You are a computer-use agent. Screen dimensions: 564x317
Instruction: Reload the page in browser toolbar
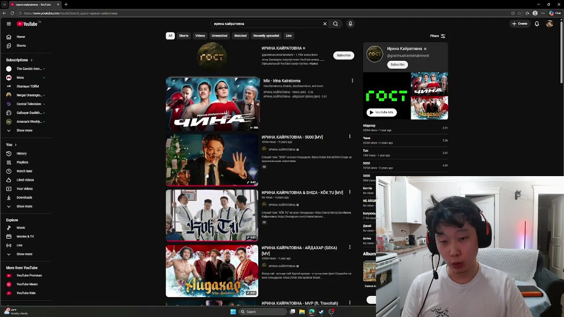coord(12,13)
